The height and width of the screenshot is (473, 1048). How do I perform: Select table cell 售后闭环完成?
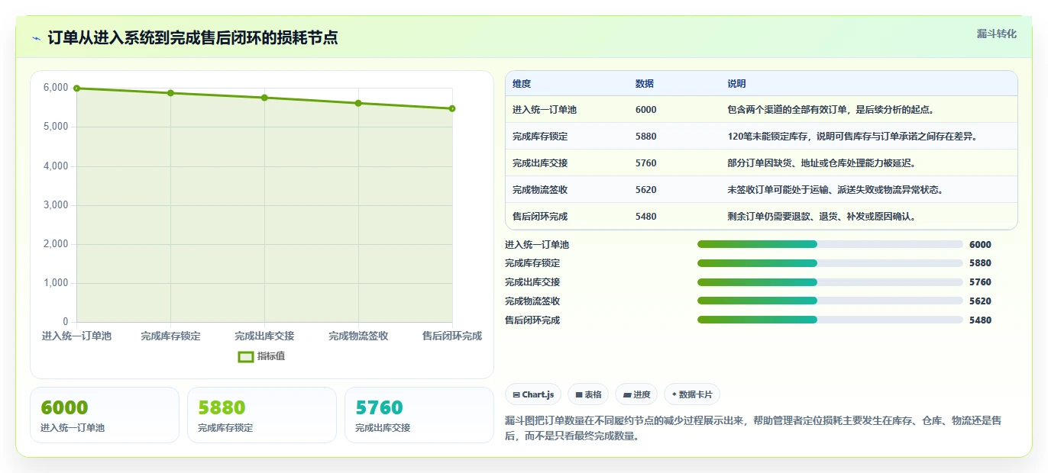pos(540,217)
